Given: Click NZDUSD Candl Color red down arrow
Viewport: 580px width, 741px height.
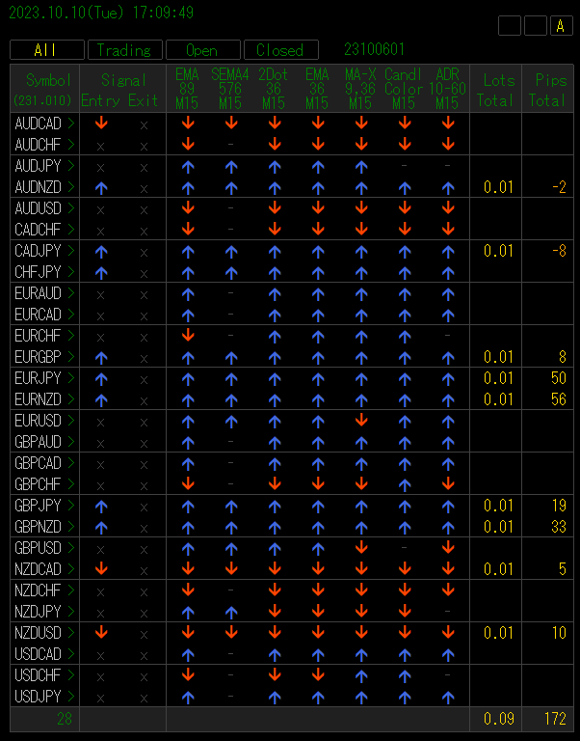Looking at the screenshot, I should coord(405,632).
